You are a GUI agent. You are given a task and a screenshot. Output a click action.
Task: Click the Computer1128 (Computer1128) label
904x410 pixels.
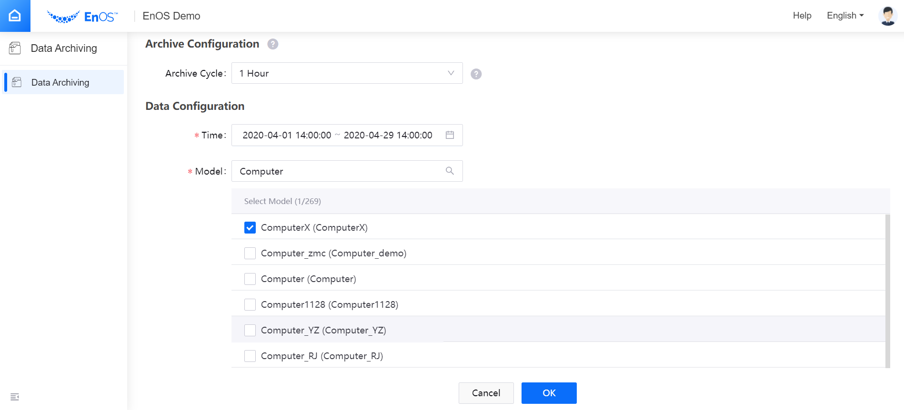[x=330, y=304]
